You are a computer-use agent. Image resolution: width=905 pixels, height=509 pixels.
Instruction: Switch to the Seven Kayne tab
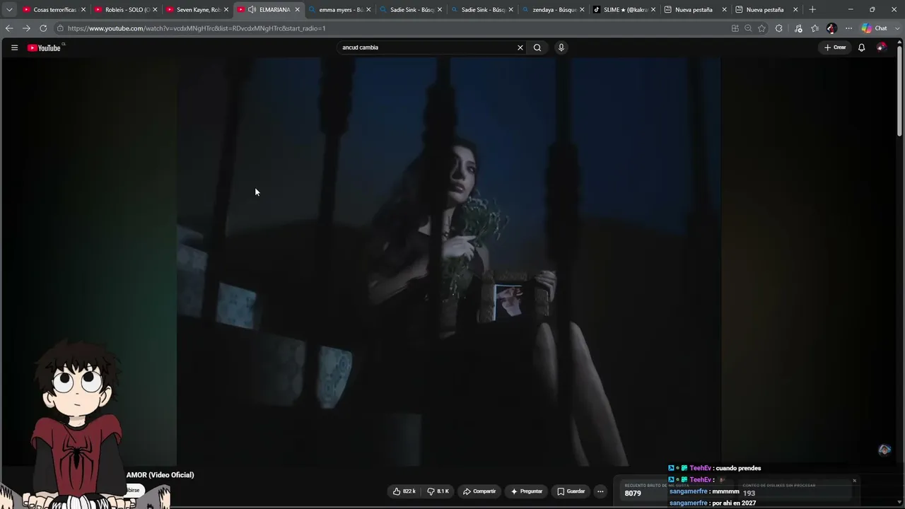[x=197, y=10]
